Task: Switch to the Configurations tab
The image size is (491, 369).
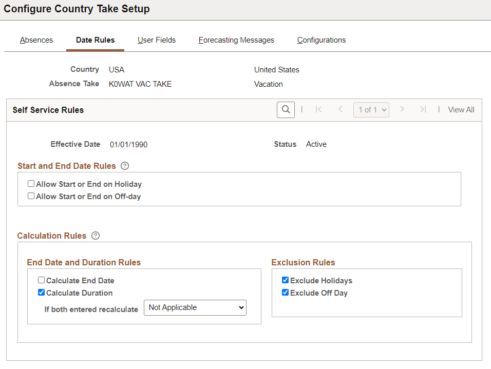Action: pos(321,40)
